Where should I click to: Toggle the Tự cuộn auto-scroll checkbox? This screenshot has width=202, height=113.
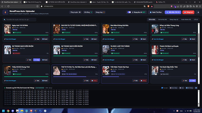tap(162, 88)
